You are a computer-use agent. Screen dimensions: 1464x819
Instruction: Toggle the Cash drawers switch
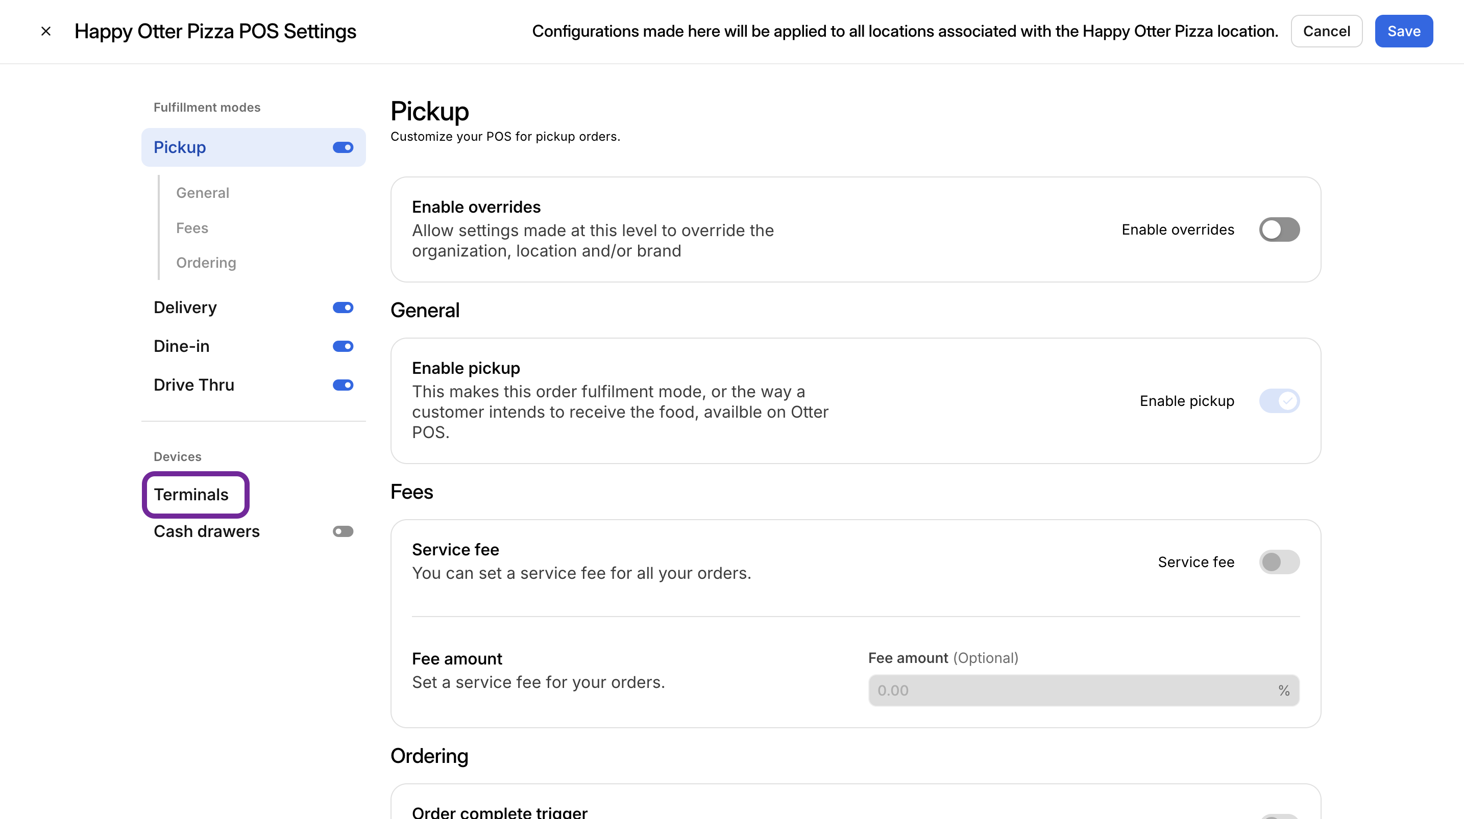(x=343, y=531)
